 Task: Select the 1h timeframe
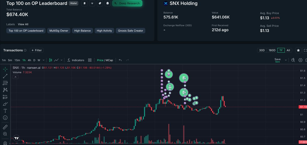coord(24,60)
